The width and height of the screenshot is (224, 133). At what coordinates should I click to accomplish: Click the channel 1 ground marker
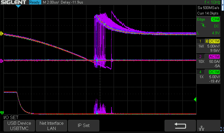[2, 34]
